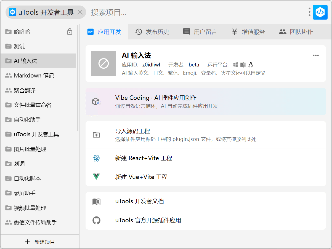The image size is (332, 249).
Task: Click 导入源码工程 to import plugin.json
Action: [206, 135]
